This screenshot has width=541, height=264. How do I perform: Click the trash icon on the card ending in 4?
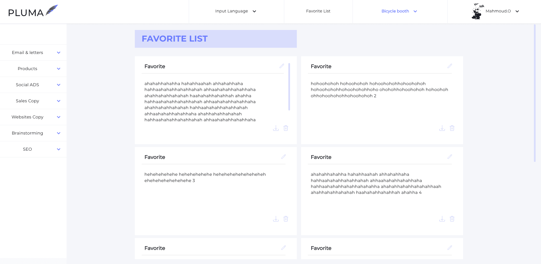(452, 219)
